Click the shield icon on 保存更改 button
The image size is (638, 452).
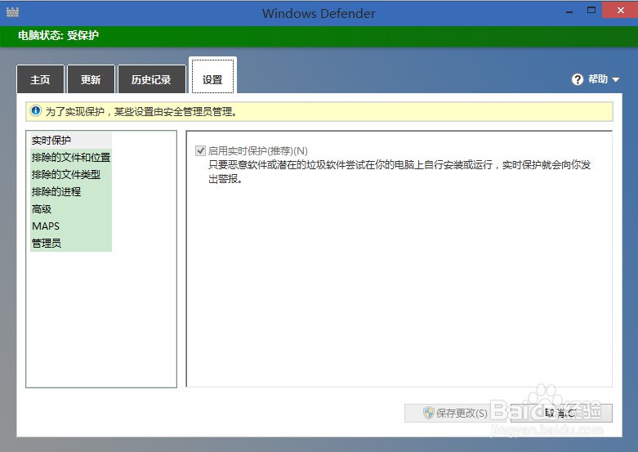coord(428,413)
